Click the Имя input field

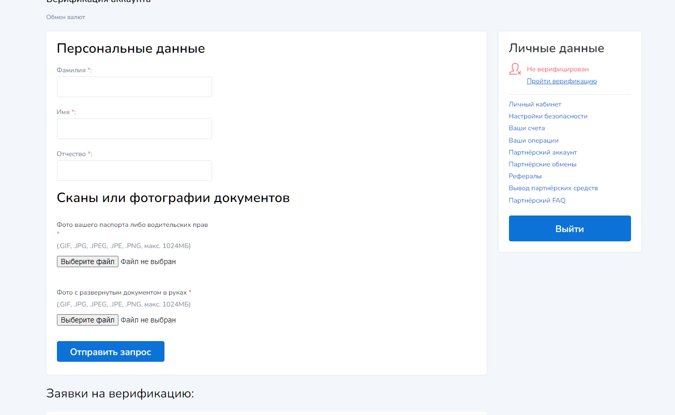coord(134,129)
